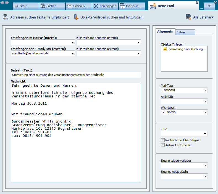Check the Antwort erforderlich checkbox
218x194 pixels.
pos(163,145)
